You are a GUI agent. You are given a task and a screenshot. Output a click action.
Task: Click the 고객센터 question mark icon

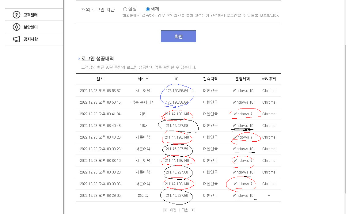coord(17,15)
